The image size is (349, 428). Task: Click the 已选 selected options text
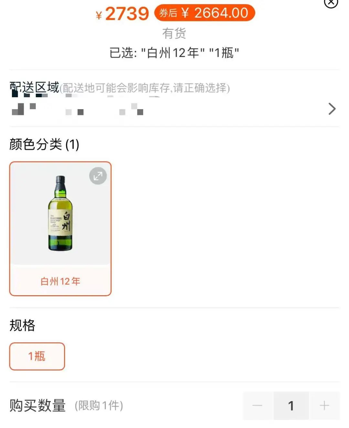click(x=174, y=52)
